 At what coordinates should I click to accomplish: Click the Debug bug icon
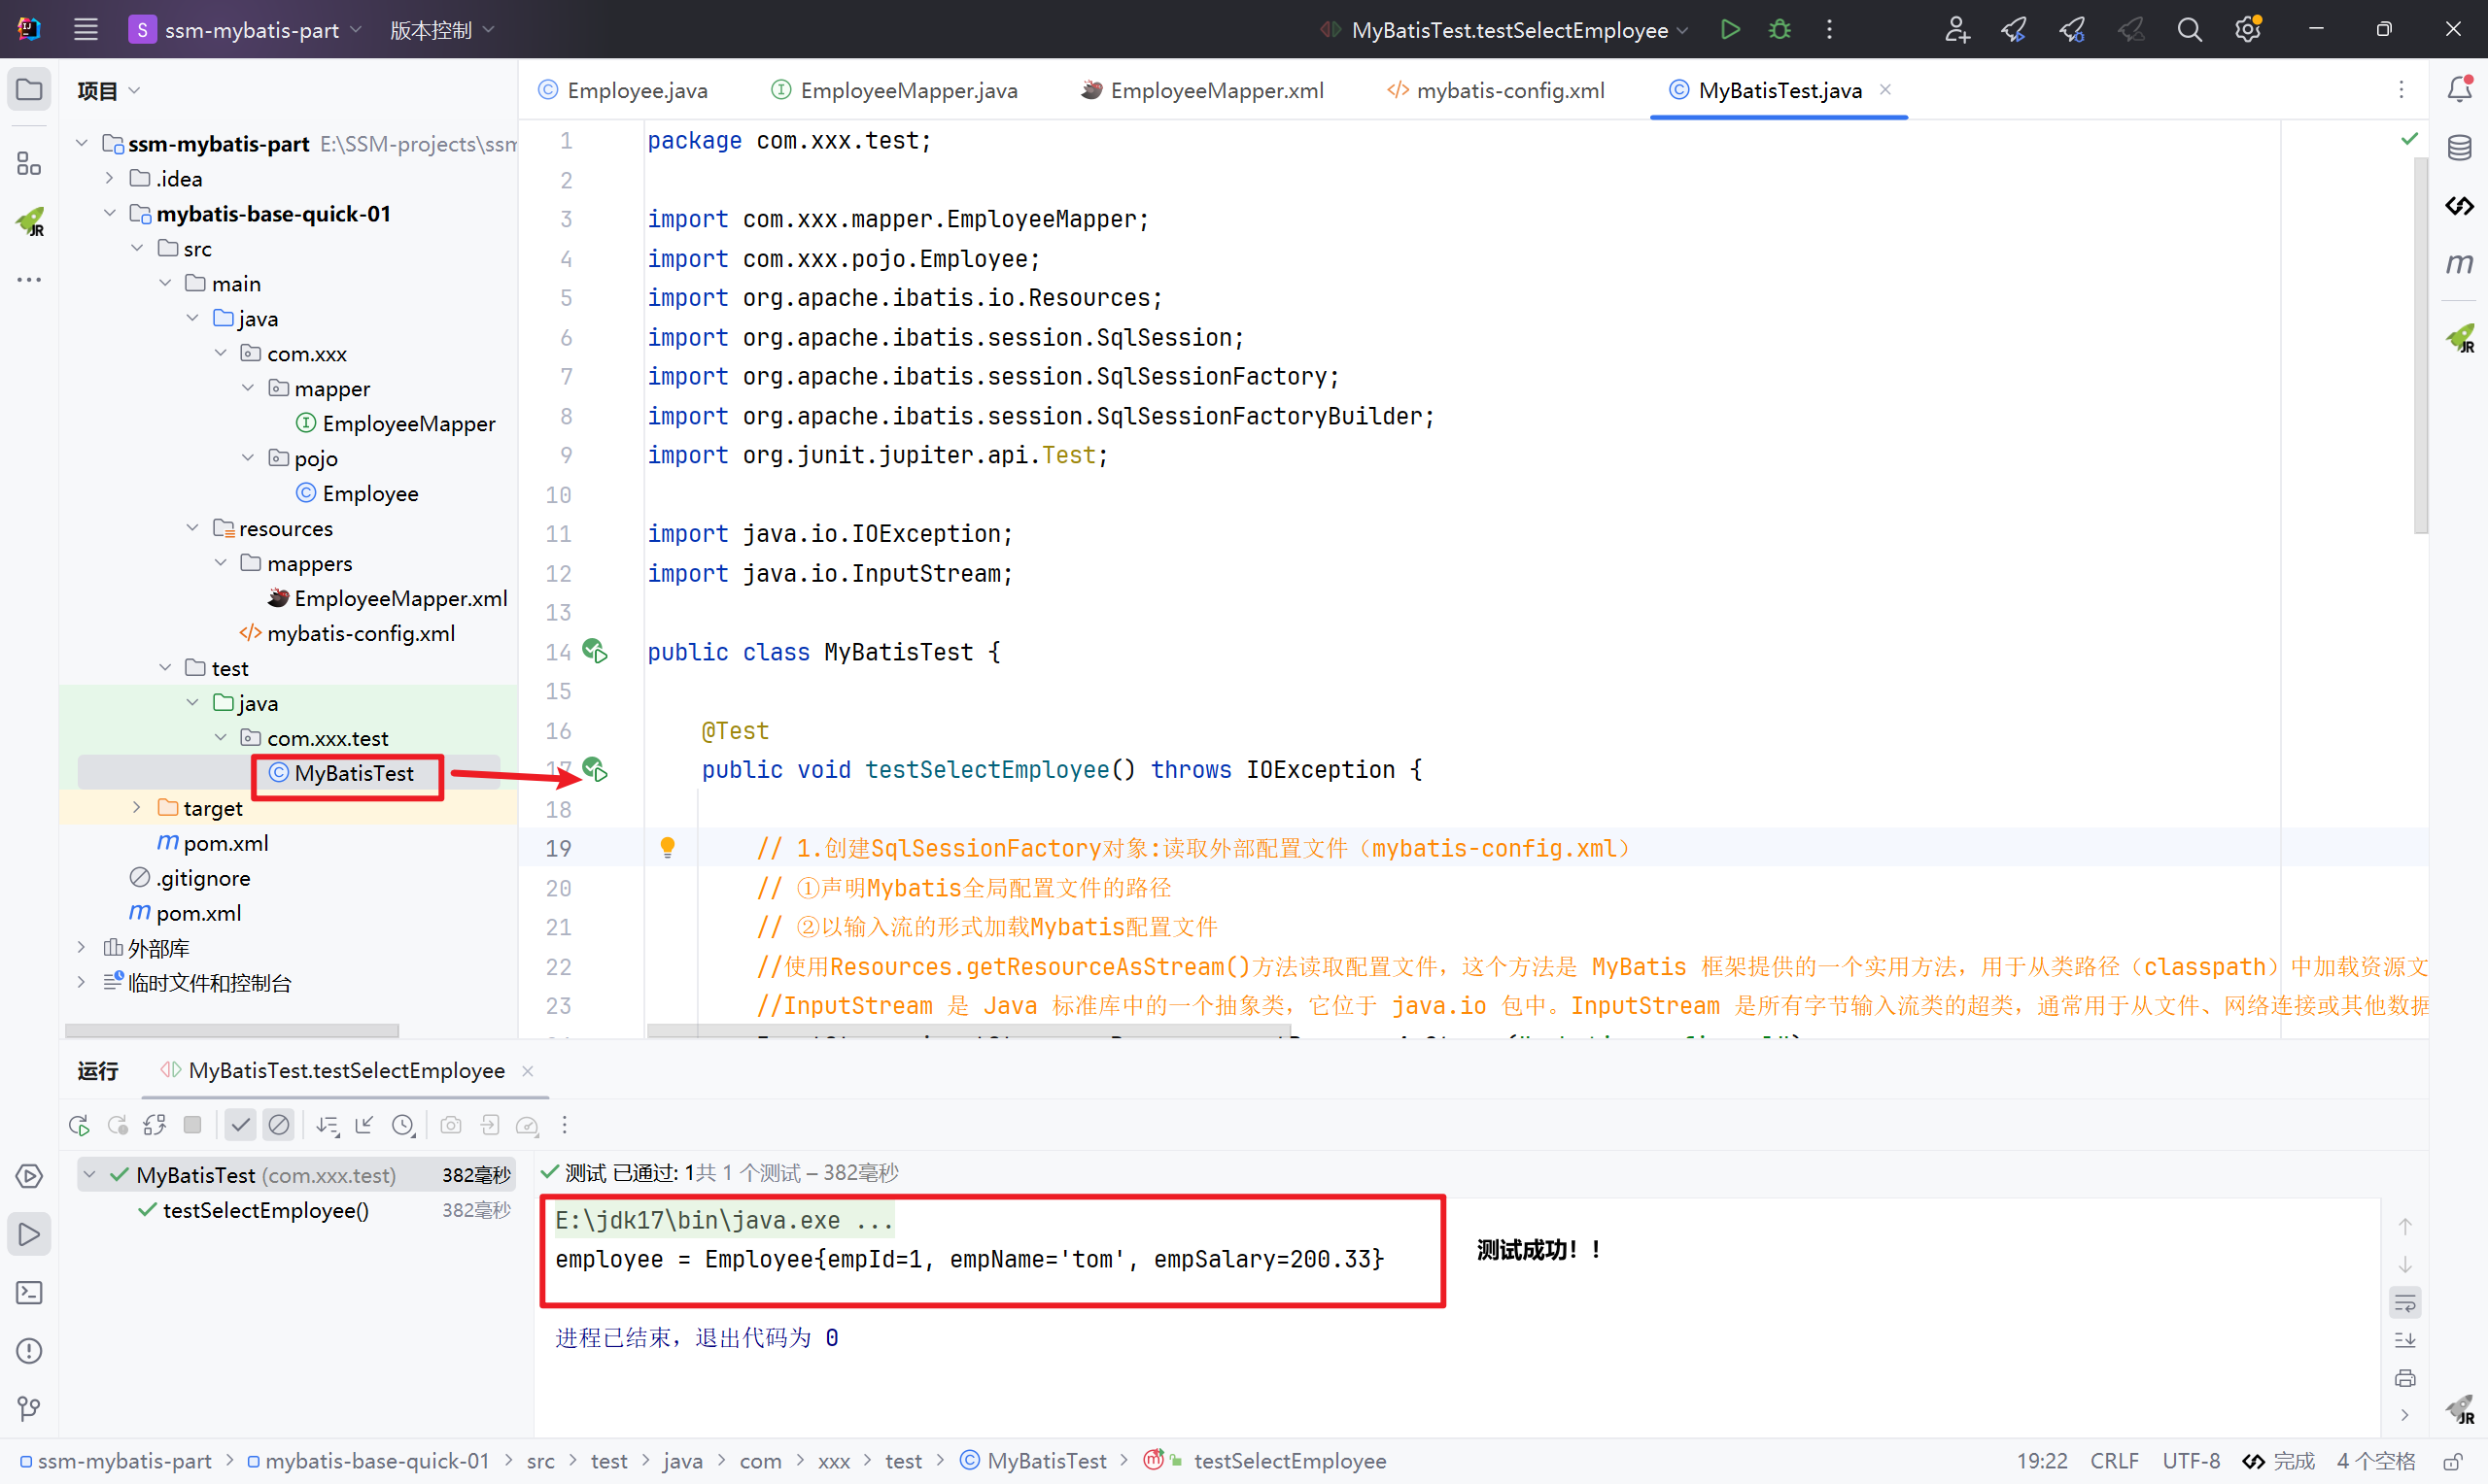(x=1780, y=30)
